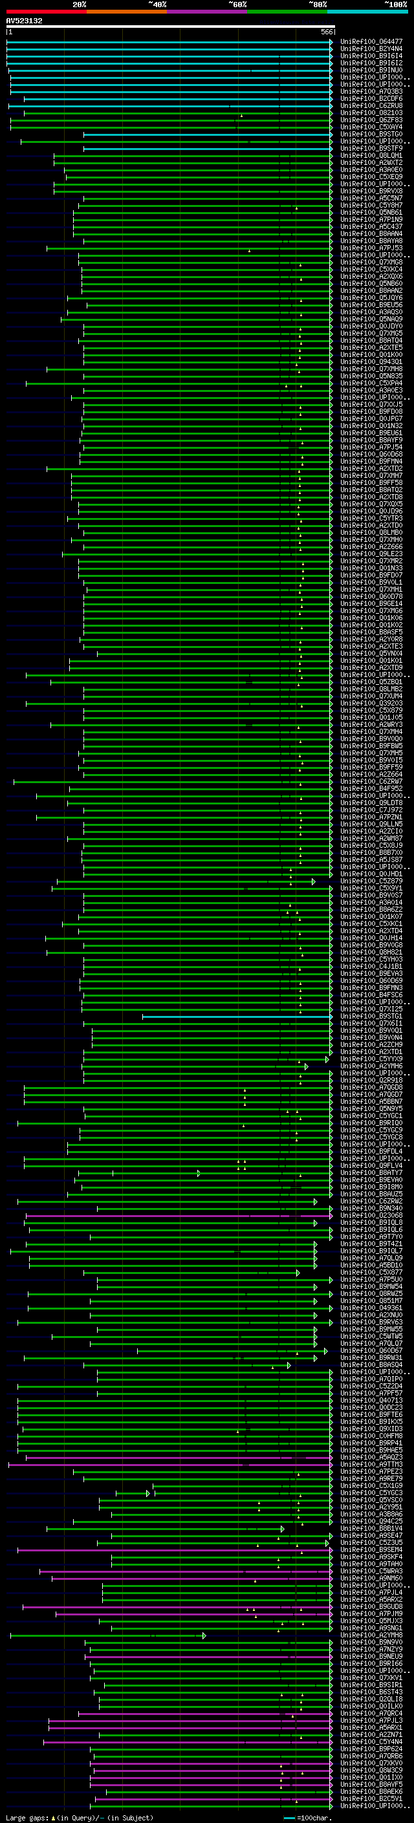Select the UniRef100_B4FSC6 label

371,996
